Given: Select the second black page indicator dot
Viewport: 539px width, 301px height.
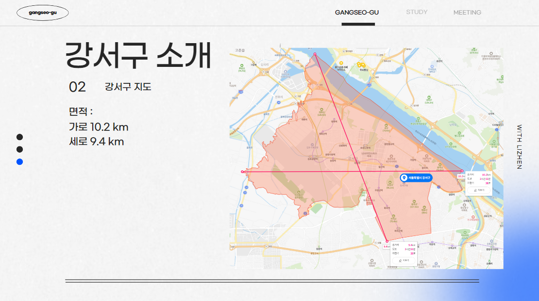Looking at the screenshot, I should 19,149.
